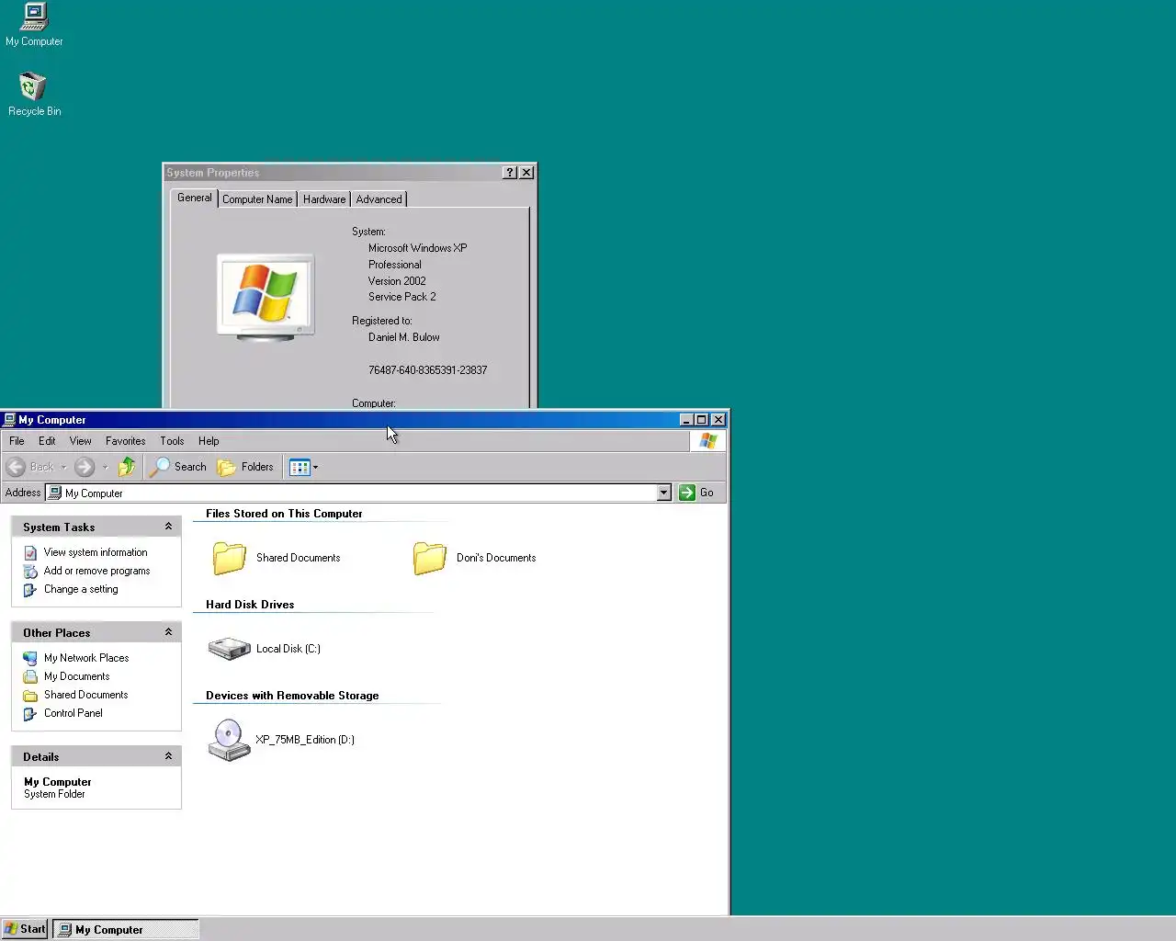Screen dimensions: 1176x941
Task: Click Add or remove programs link
Action: 96,571
